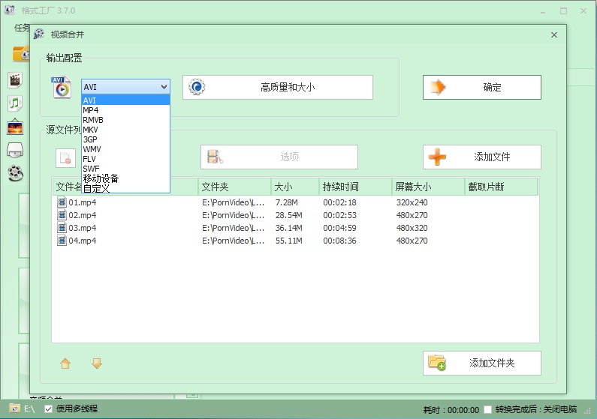Collapse the AVI format dropdown arrow
This screenshot has width=597, height=419.
[x=164, y=87]
